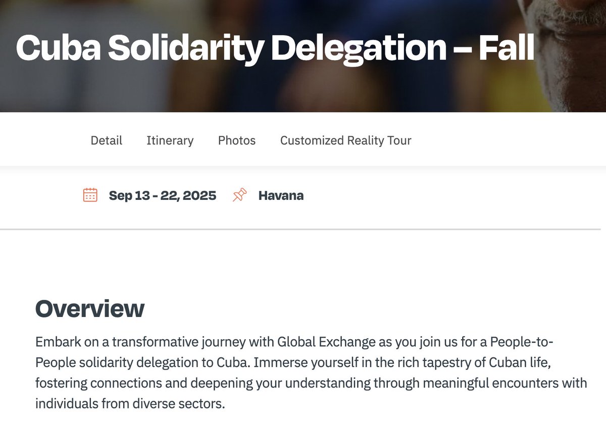Open the Customized Reality Tour tab
Image resolution: width=606 pixels, height=424 pixels.
pos(345,140)
